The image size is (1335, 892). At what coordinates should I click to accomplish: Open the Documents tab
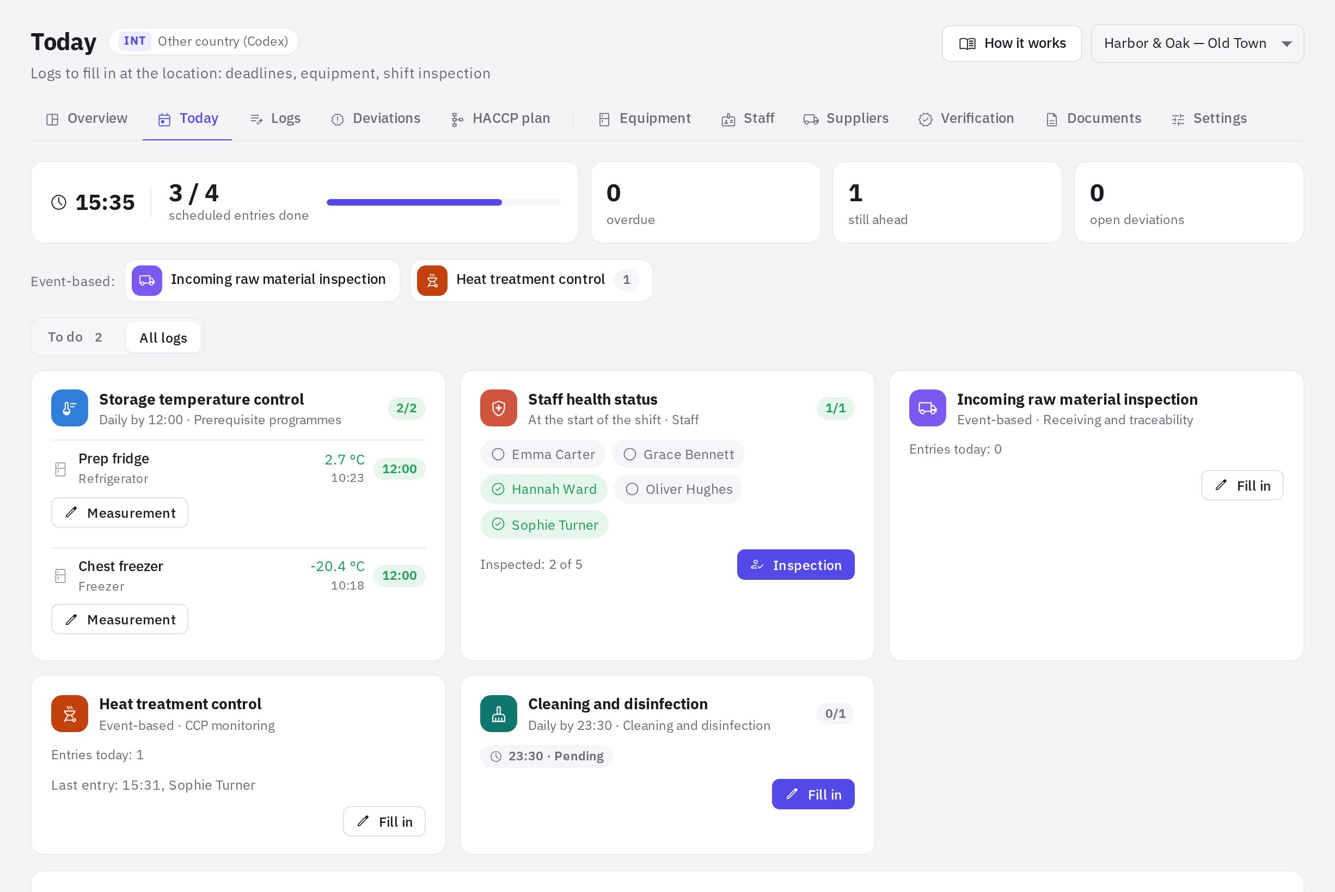1094,119
